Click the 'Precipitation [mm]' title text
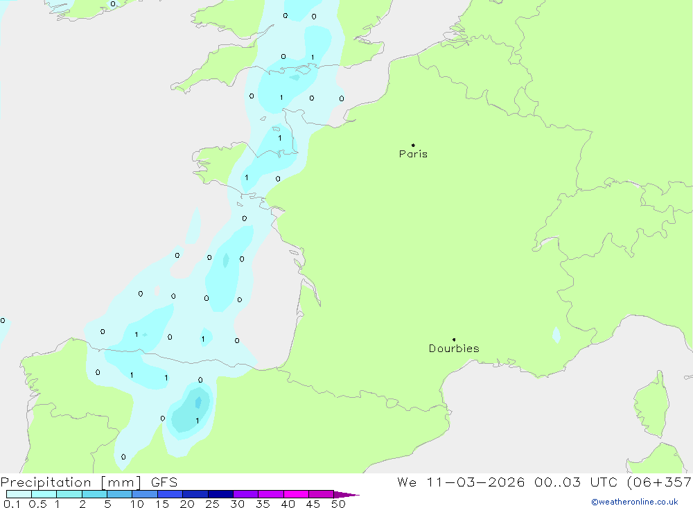This screenshot has height=508, width=693. 71,482
